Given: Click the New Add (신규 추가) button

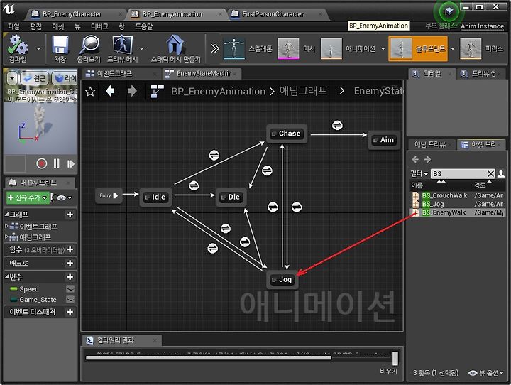Looking at the screenshot, I should click(28, 197).
